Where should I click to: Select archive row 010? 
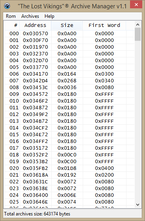point(69,101)
